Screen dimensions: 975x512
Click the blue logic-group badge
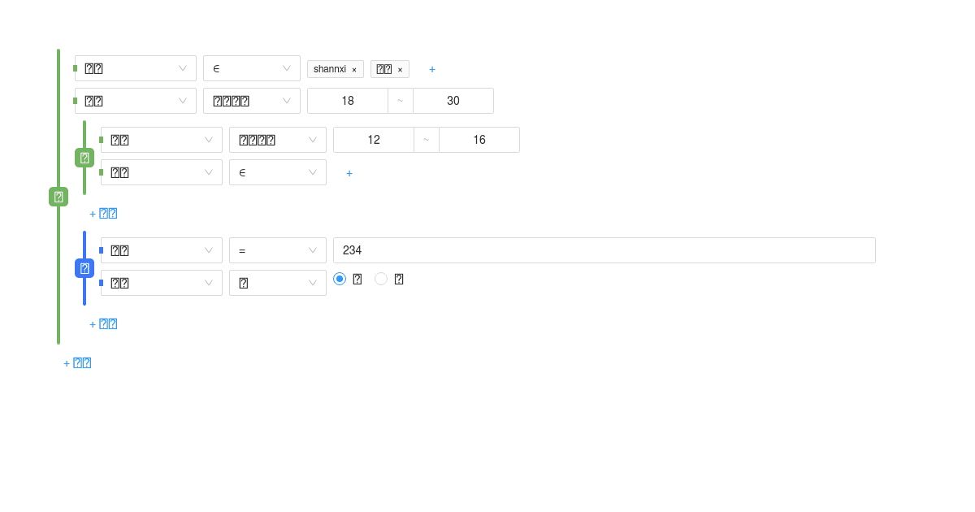pos(84,267)
